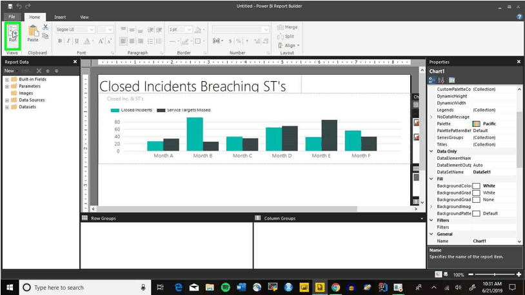Decrease paragraph indent
This screenshot has width=525, height=295.
pyautogui.click(x=150, y=30)
